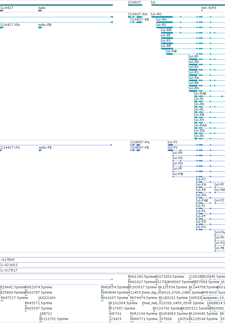Click the Sxl-PB protein label
Image resolution: width=225 pixels, height=323 pixels.
(x=219, y=248)
